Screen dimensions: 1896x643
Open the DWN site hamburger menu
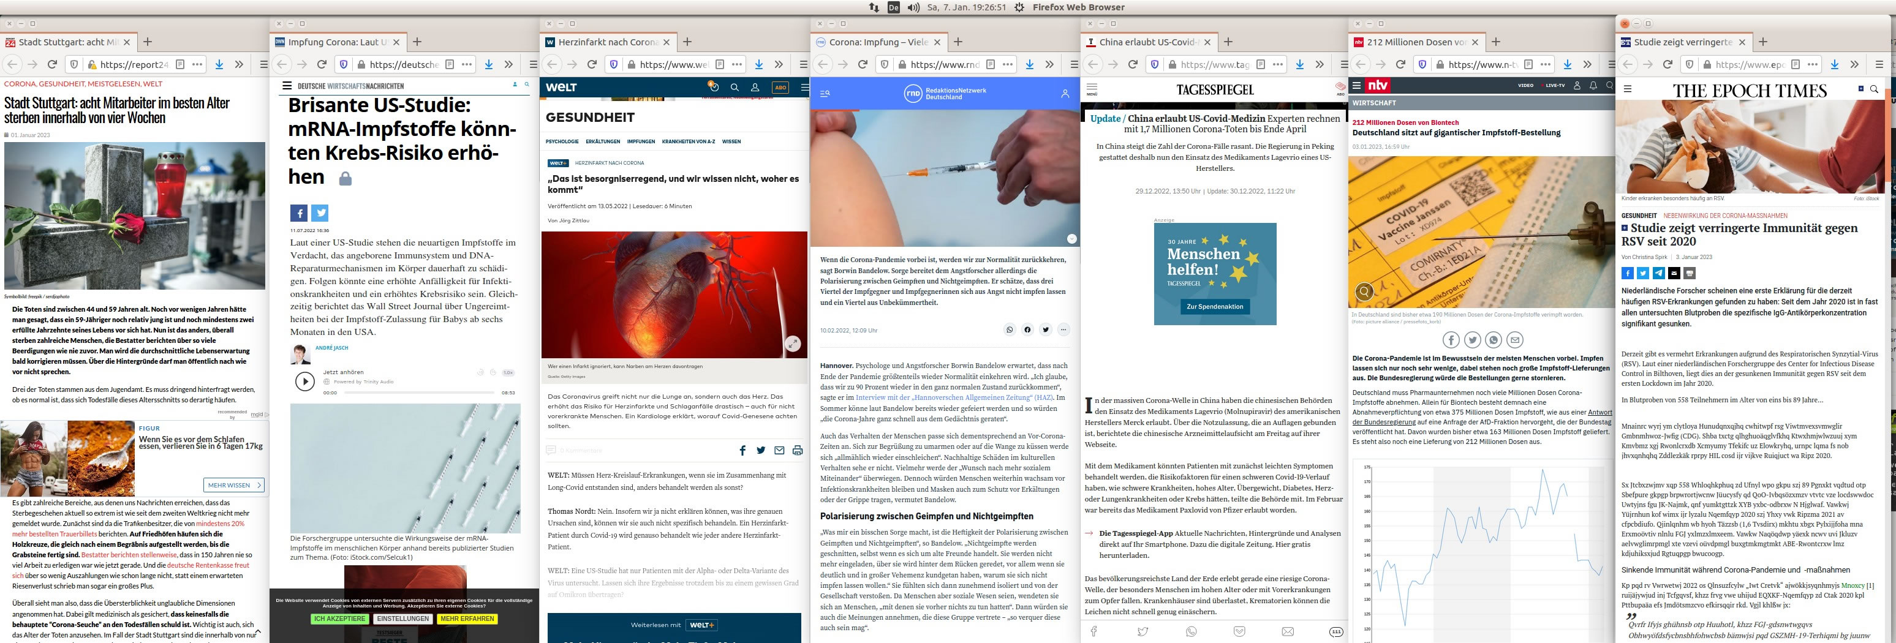point(286,86)
